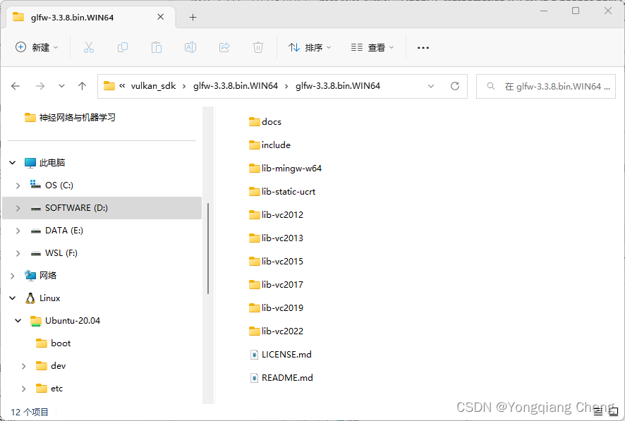Select the lib-vc2012 folder
The height and width of the screenshot is (421, 625).
(x=276, y=214)
